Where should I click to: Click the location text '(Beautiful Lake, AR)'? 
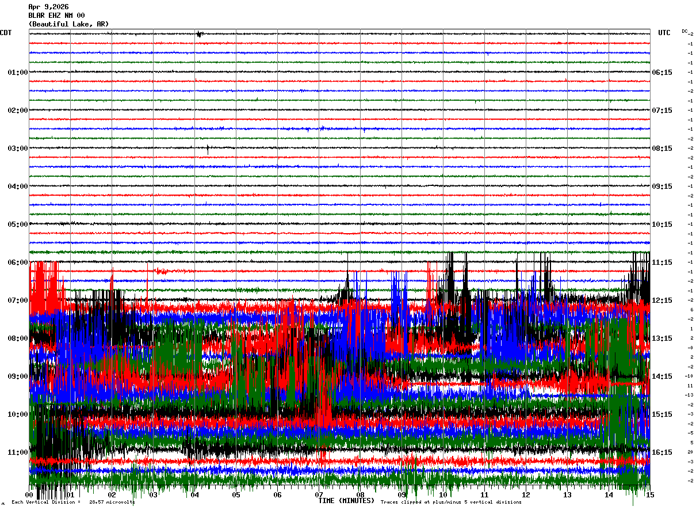[68, 24]
